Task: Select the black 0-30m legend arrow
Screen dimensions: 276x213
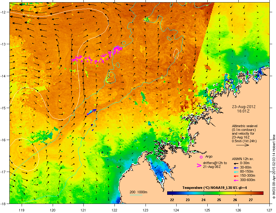Action: coord(236,163)
